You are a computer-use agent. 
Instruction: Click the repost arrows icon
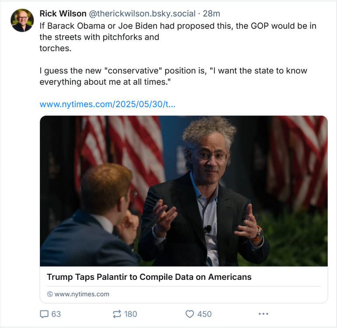pos(117,314)
